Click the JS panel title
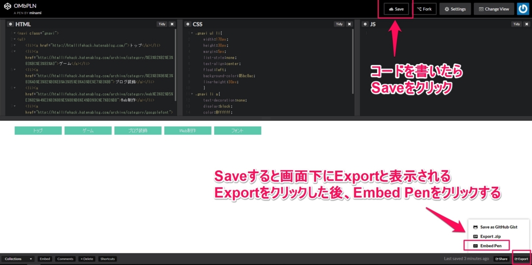The image size is (532, 265). click(x=373, y=24)
